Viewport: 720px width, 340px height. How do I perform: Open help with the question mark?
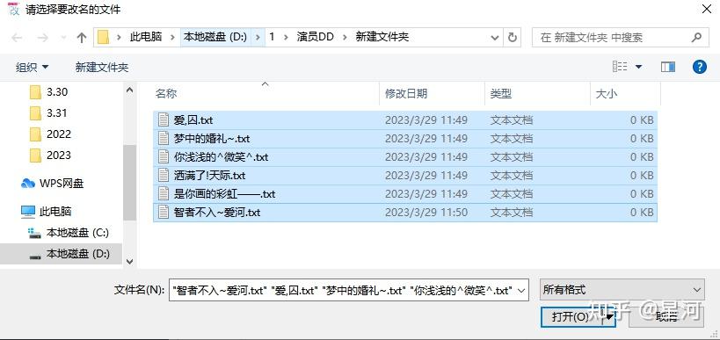tap(699, 67)
